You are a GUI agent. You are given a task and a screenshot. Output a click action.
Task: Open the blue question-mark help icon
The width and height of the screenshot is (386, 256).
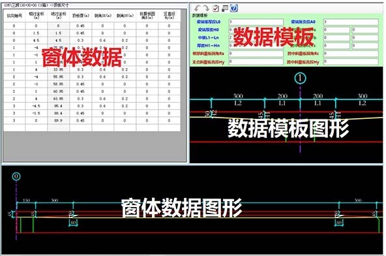tap(234, 8)
